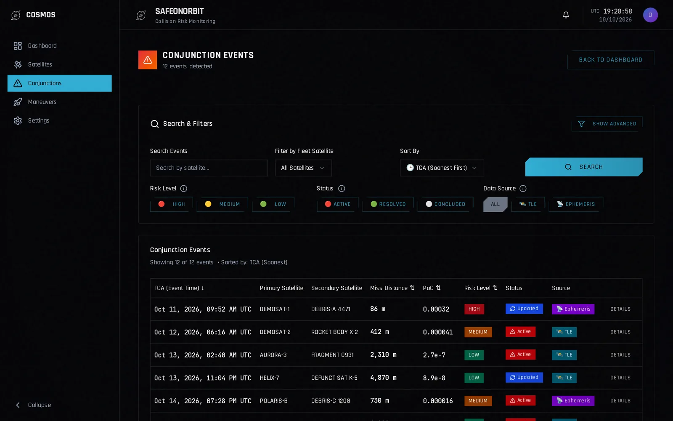Click the UTC clock 19:28:58

pyautogui.click(x=617, y=11)
